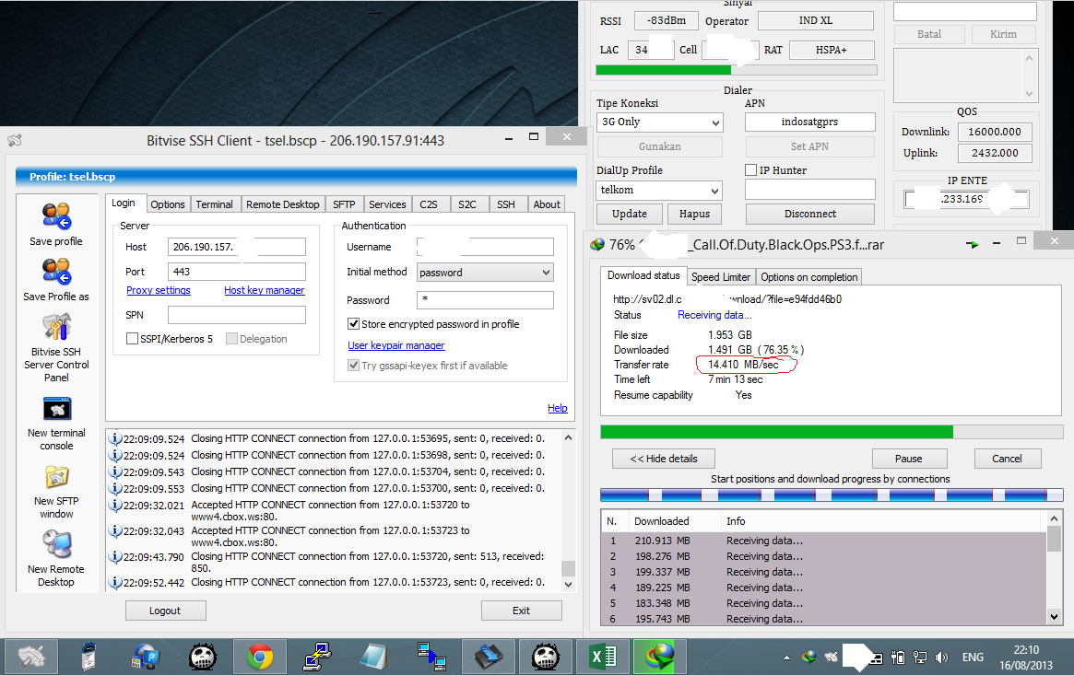
Task: Toggle the IP Hunter checkbox
Action: coord(750,169)
